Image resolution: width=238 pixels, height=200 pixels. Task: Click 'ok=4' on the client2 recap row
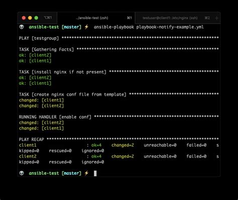point(96,156)
